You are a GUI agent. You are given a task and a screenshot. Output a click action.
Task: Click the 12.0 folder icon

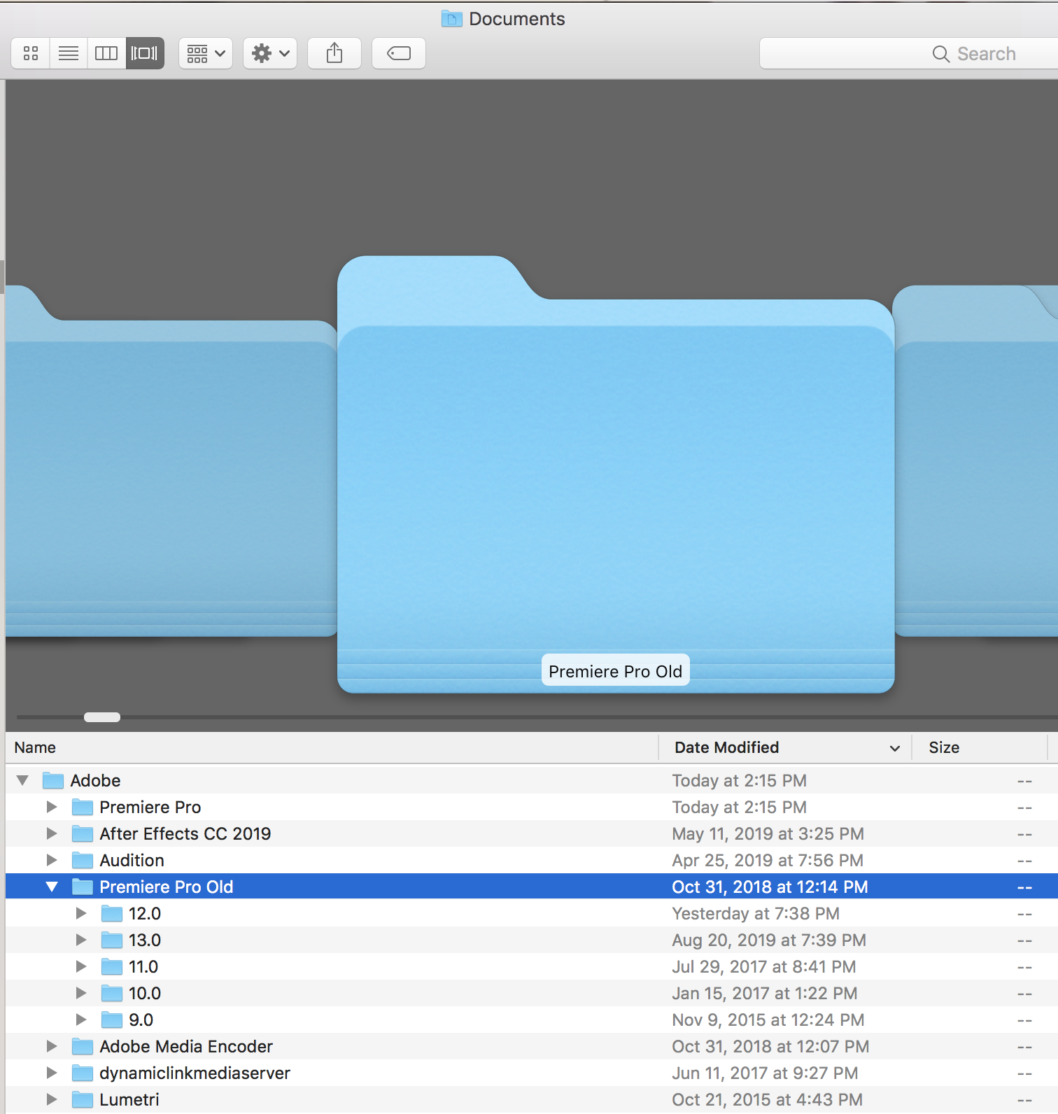(112, 913)
